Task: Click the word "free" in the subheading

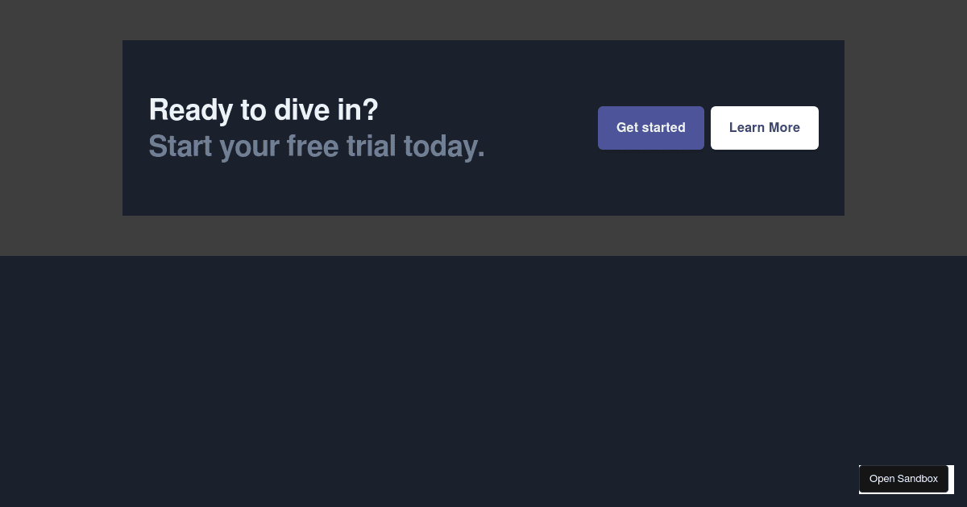Action: (312, 146)
